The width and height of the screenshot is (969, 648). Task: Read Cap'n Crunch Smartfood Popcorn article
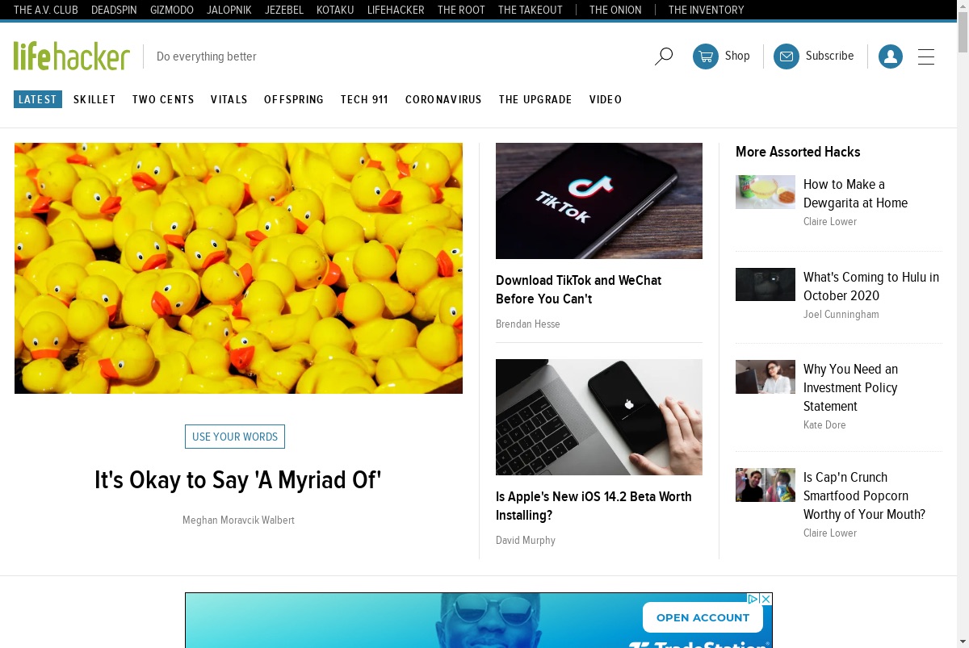[864, 496]
